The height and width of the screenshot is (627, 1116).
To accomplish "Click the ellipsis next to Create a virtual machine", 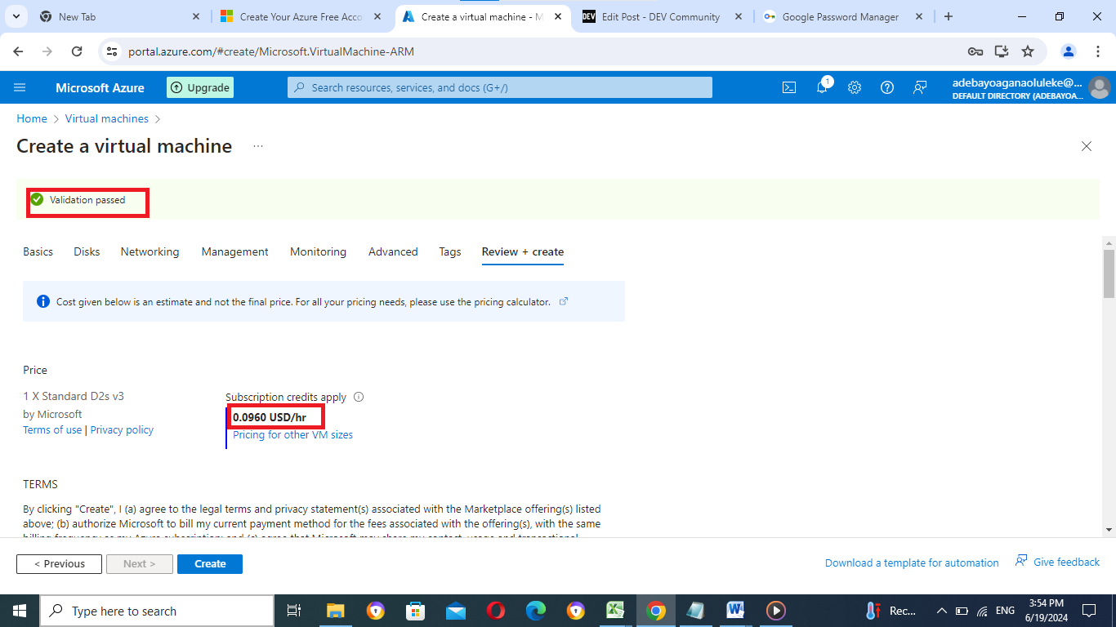I will coord(258,146).
